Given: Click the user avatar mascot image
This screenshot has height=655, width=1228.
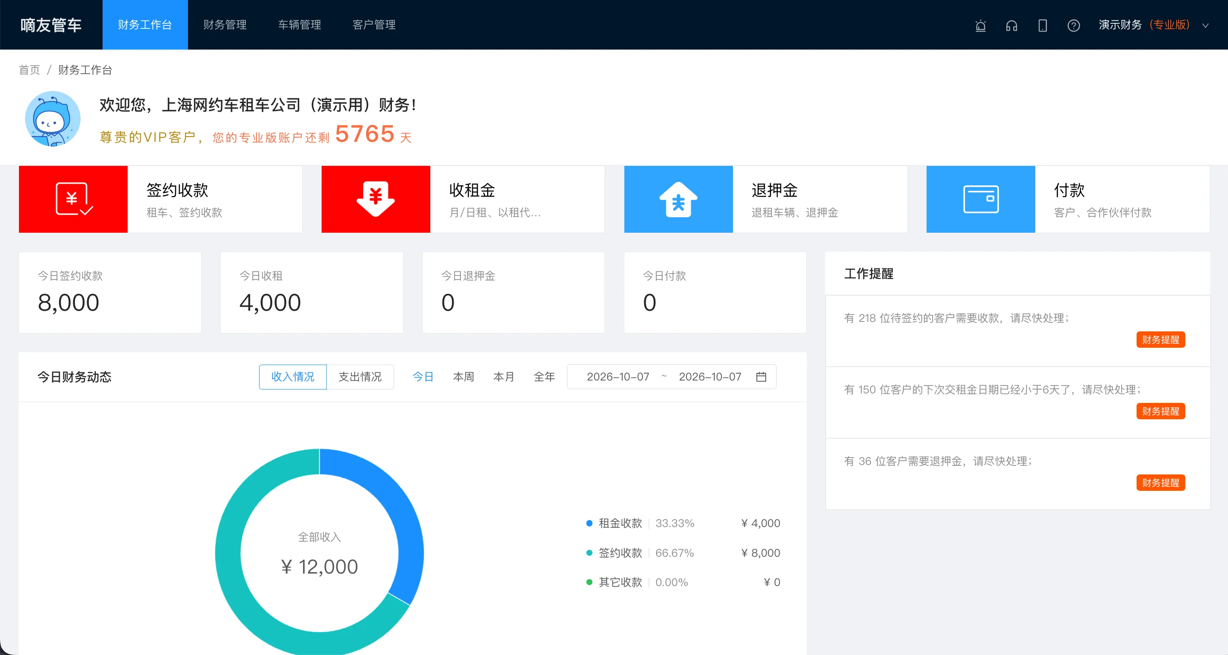Looking at the screenshot, I should pos(53,119).
